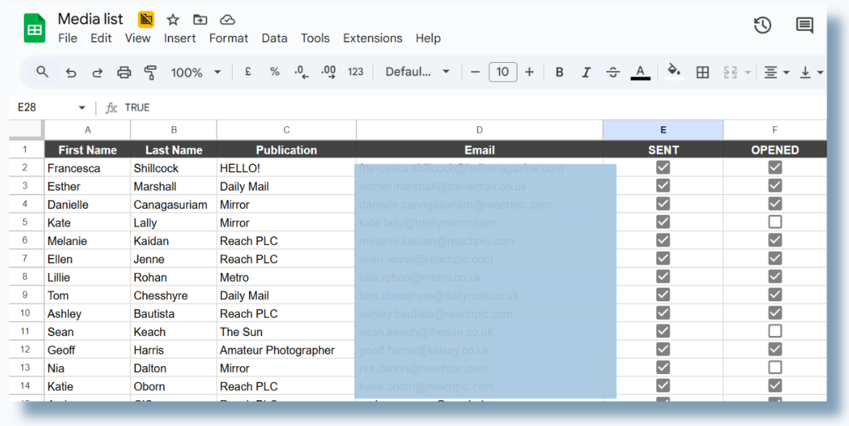Click the font size field showing 10
Screen dimensions: 849x426
pyautogui.click(x=503, y=72)
